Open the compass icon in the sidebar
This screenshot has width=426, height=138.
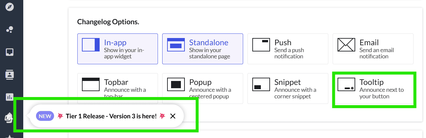(x=10, y=6)
